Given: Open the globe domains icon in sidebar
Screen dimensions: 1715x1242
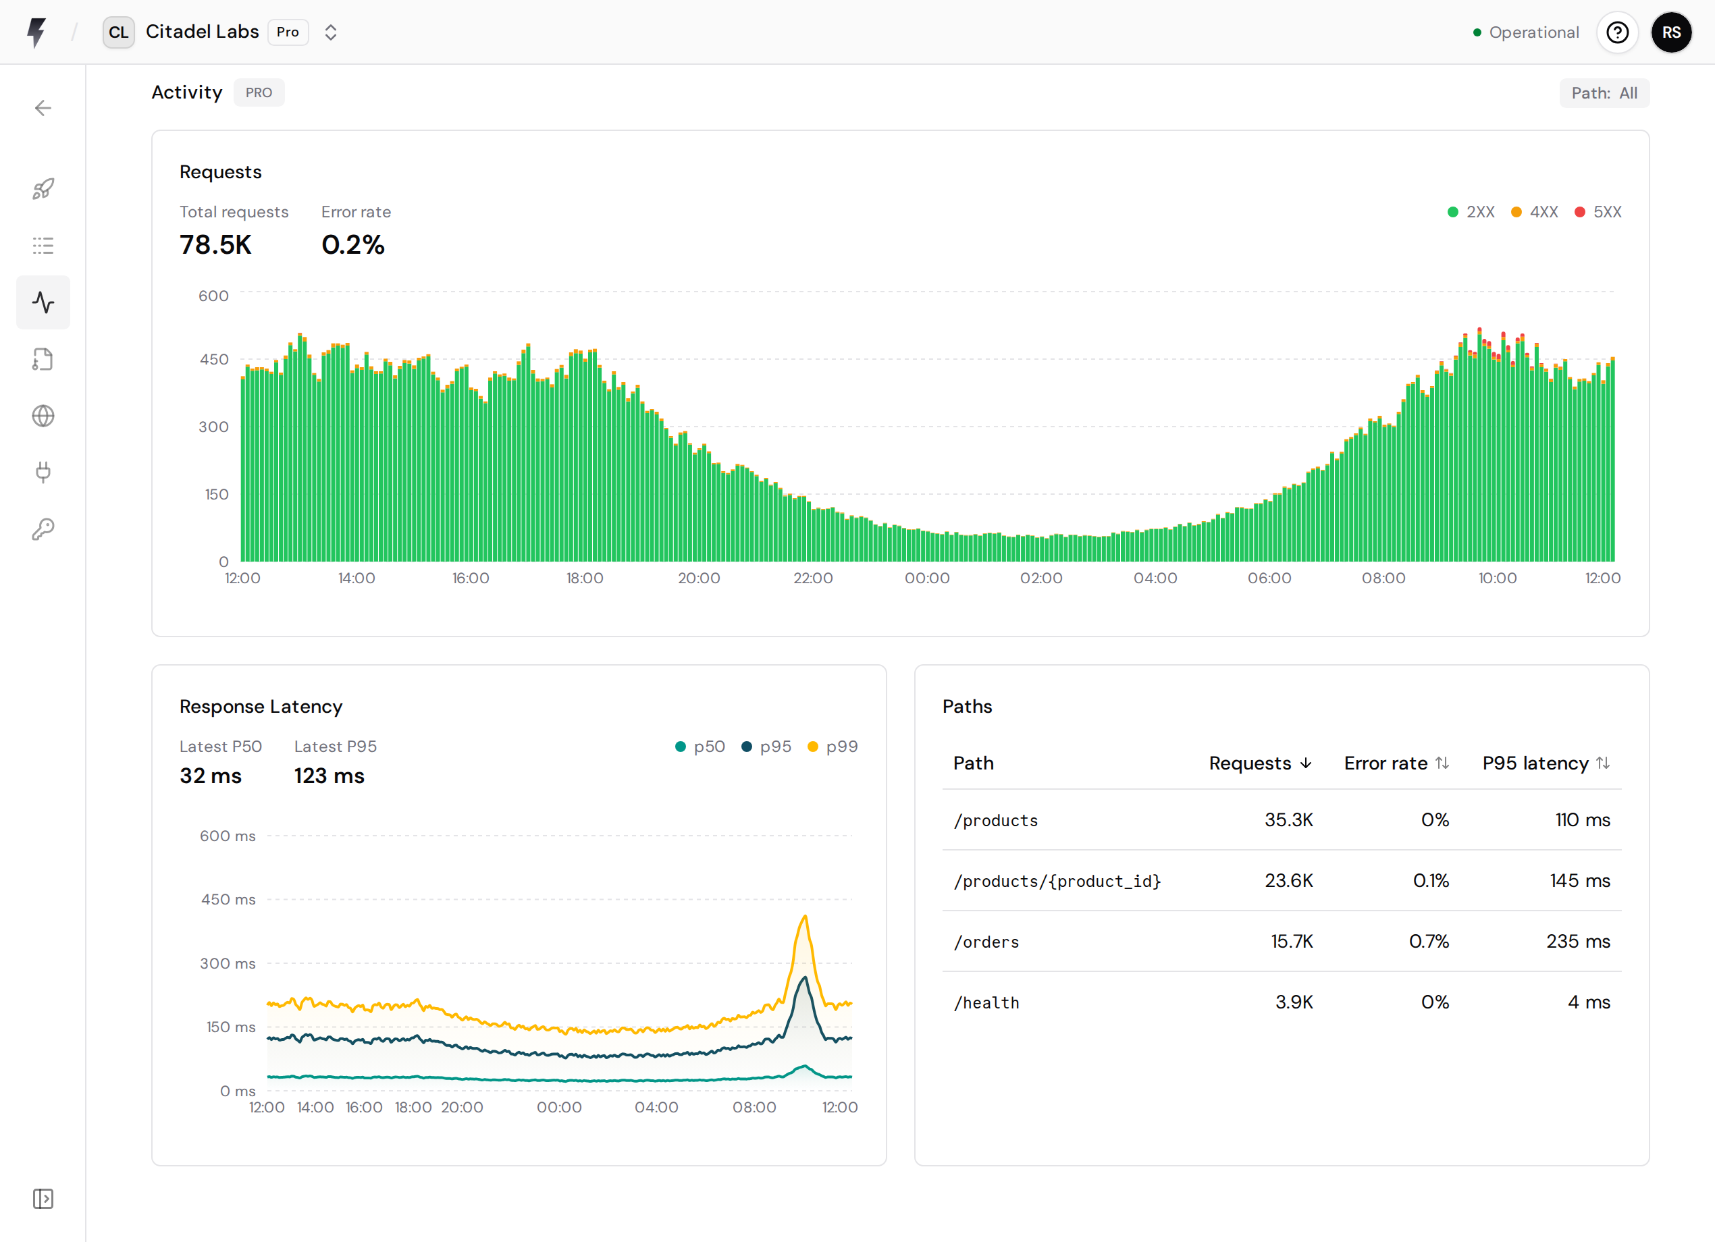Looking at the screenshot, I should pyautogui.click(x=43, y=416).
